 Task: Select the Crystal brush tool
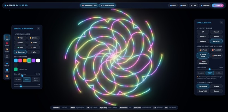[x=7, y=64]
